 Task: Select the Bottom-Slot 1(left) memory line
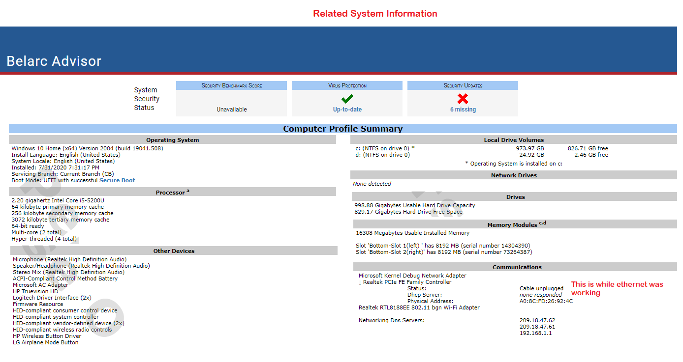(x=443, y=246)
